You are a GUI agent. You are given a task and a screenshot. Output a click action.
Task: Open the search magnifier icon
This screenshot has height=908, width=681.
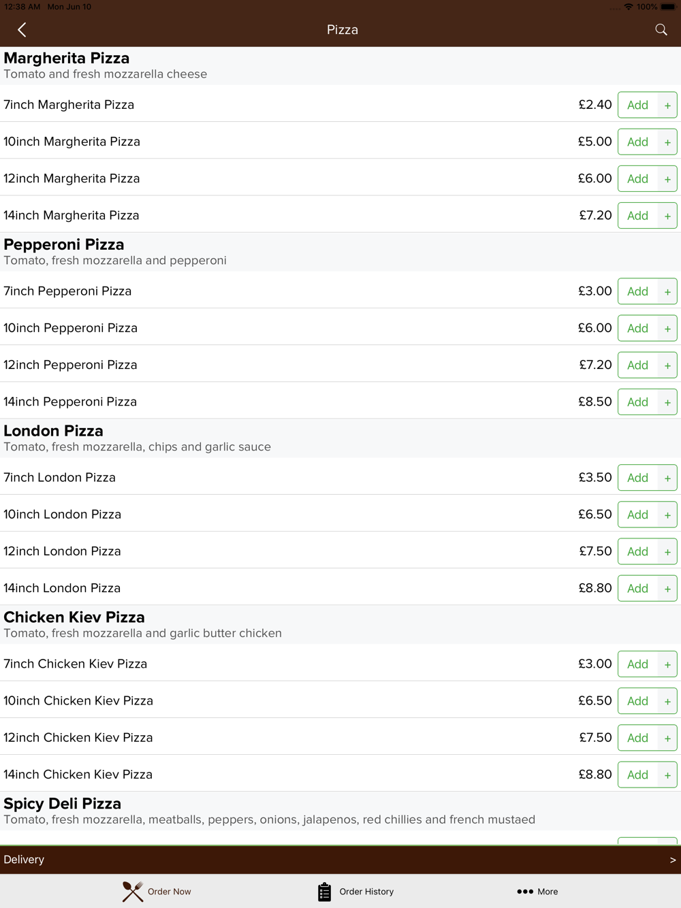661,29
